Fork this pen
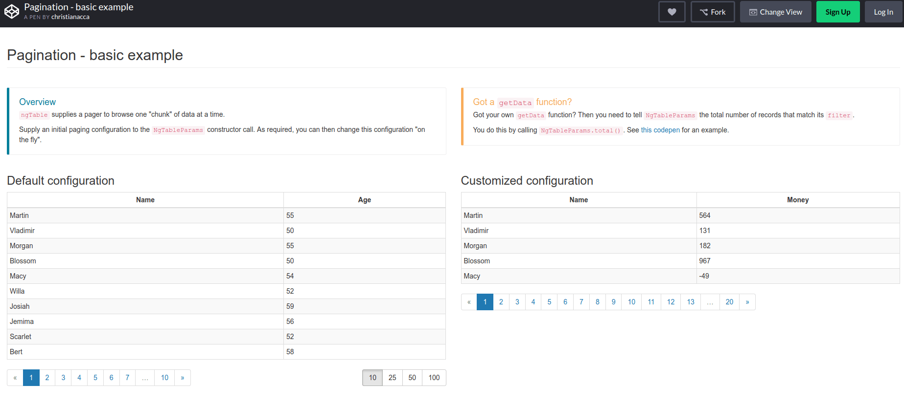 click(713, 12)
